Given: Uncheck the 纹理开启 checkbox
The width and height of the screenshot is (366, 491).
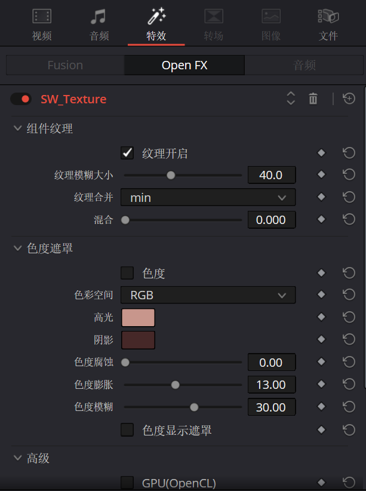Looking at the screenshot, I should [x=127, y=154].
